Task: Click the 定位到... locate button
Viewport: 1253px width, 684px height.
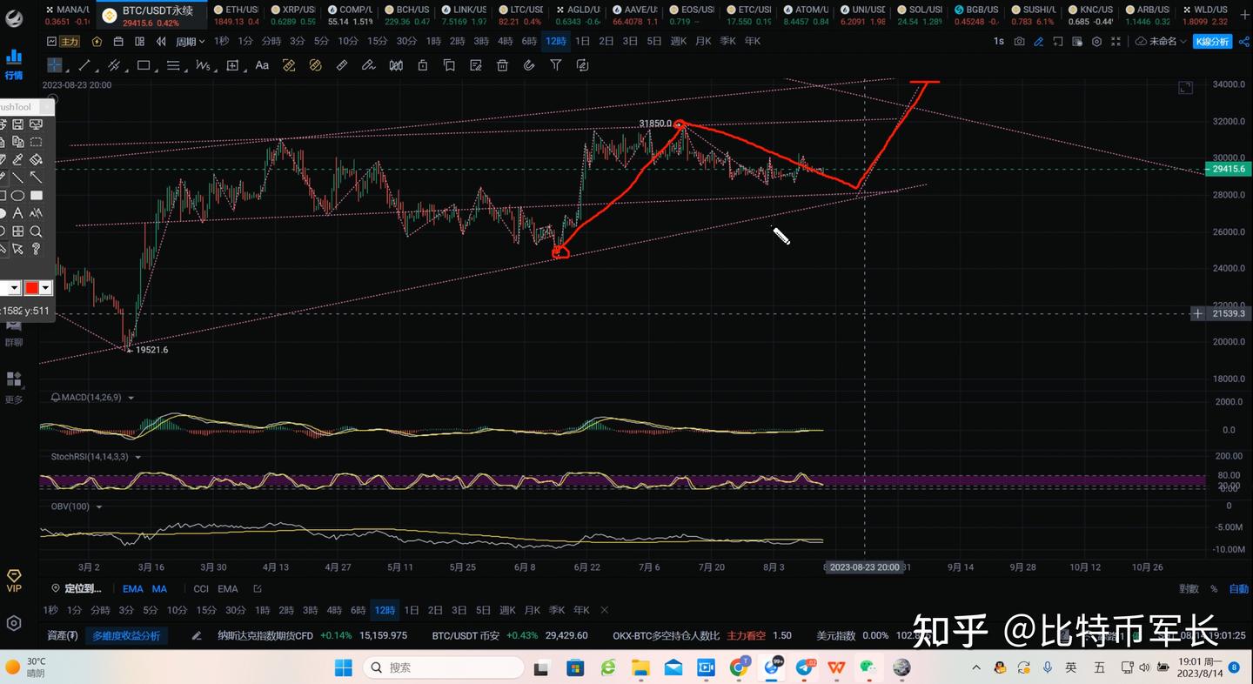Action: click(77, 589)
